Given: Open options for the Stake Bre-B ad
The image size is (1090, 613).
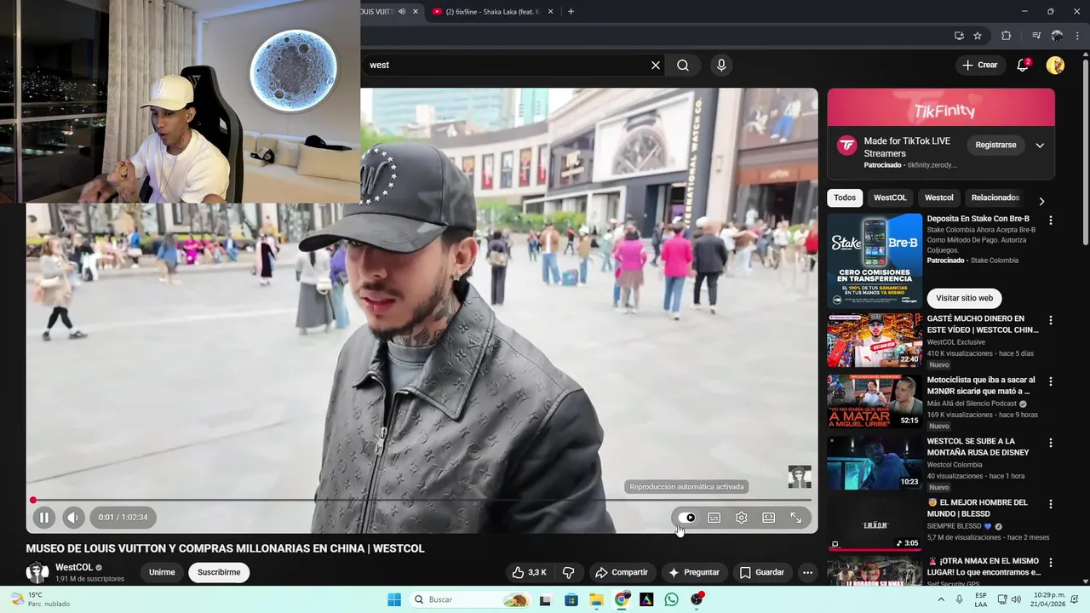Looking at the screenshot, I should (x=1051, y=220).
